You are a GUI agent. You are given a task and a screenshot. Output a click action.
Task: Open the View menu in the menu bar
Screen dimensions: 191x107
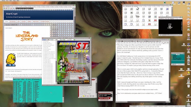[x=14, y=1]
